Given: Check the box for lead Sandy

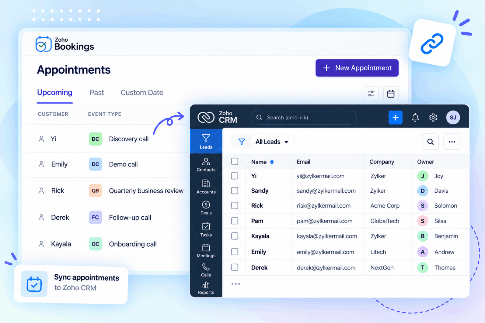Looking at the screenshot, I should pos(235,191).
